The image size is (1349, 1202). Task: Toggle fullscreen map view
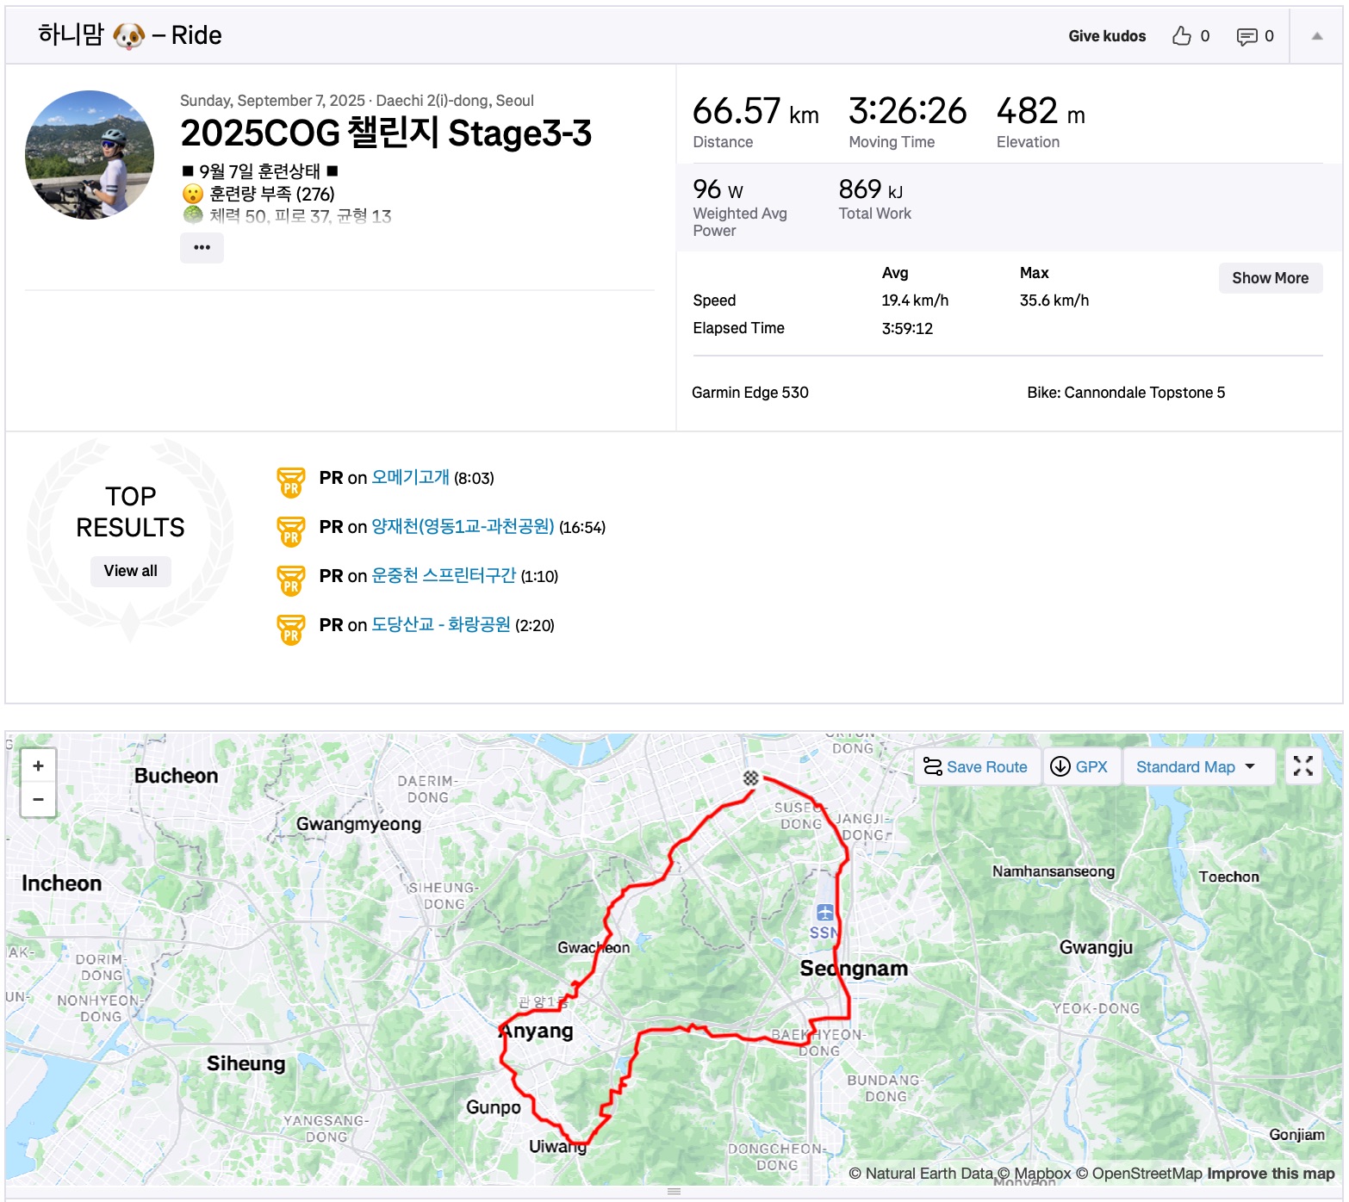pos(1302,765)
